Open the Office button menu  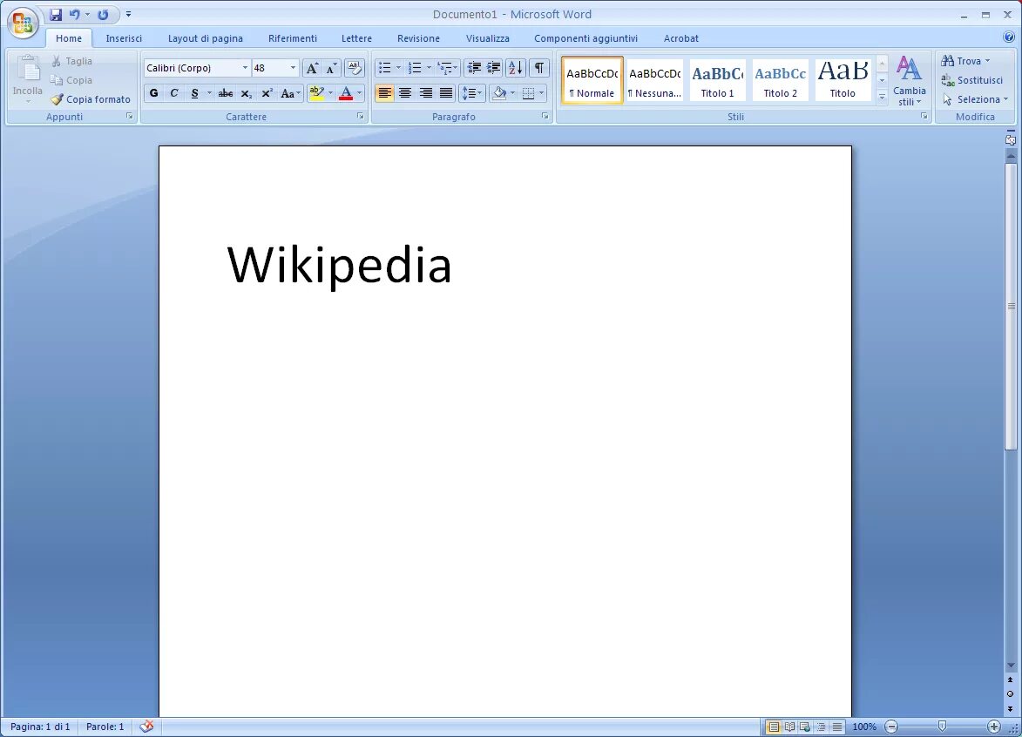[22, 22]
